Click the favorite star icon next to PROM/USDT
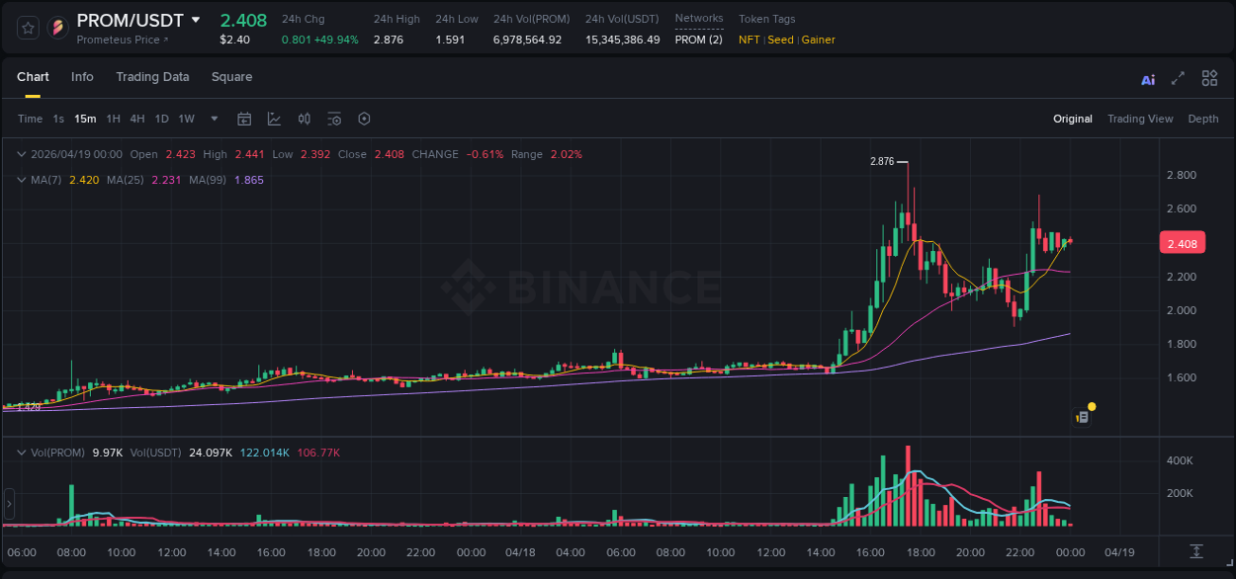Screen dimensions: 1236x579 [27, 28]
